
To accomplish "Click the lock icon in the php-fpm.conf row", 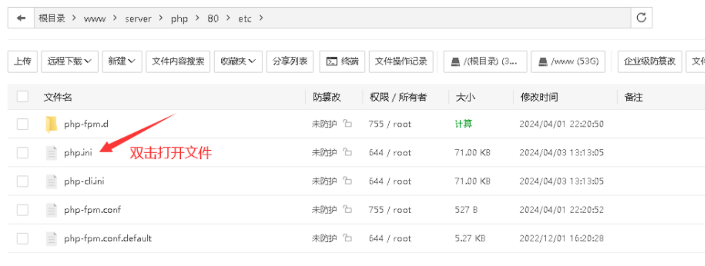I will tap(348, 210).
